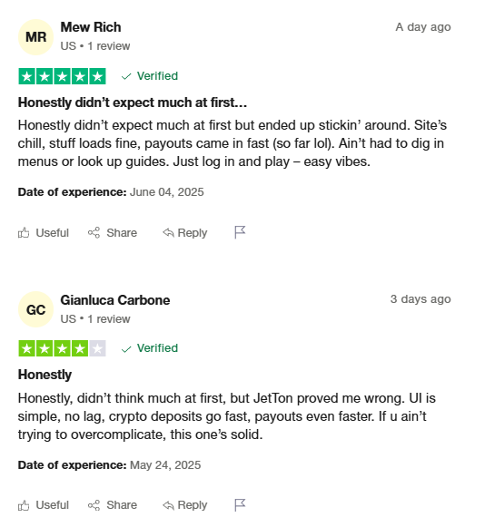Flag Mew Rich's review
This screenshot has height=527, width=485.
pyautogui.click(x=240, y=232)
